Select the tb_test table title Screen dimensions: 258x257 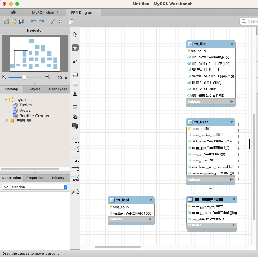pyautogui.click(x=122, y=200)
